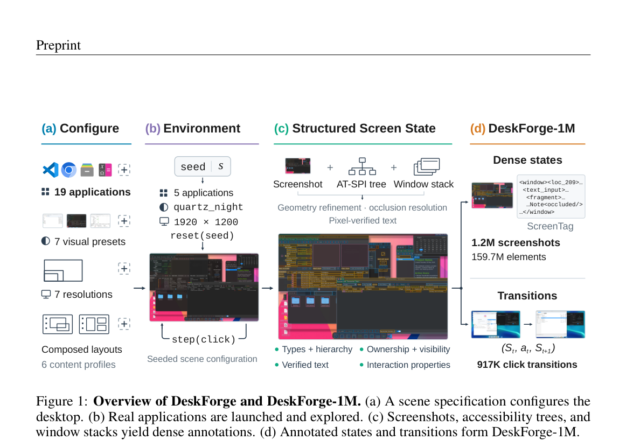
Task: Click the screenshot thumbnail under Dense states
Action: (x=492, y=195)
